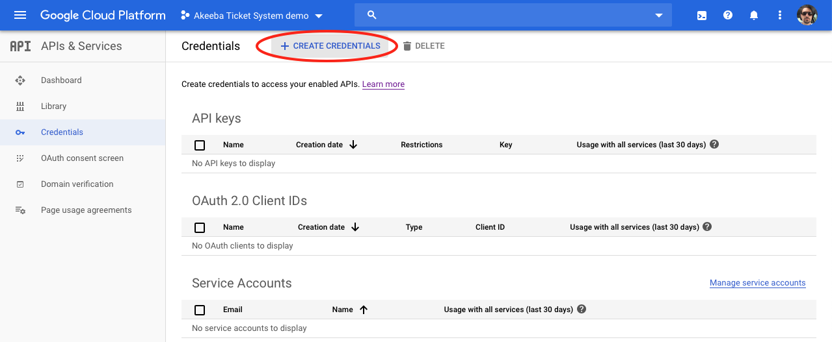
Task: Click the Library sidebar icon
Action: [20, 106]
